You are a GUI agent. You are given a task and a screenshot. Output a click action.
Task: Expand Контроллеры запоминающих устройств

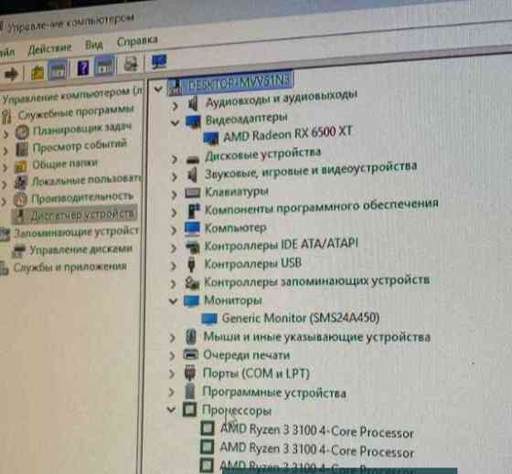point(173,284)
